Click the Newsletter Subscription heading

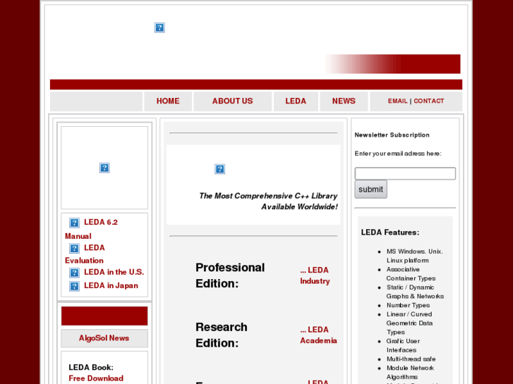click(x=392, y=135)
